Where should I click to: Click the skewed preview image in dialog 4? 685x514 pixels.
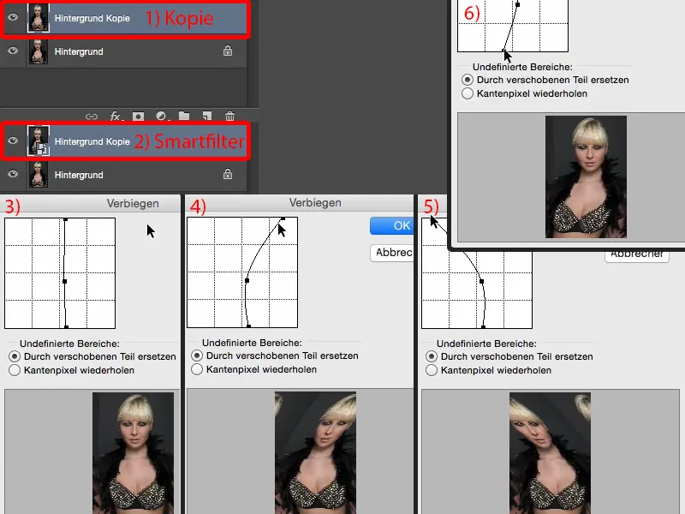tap(315, 452)
